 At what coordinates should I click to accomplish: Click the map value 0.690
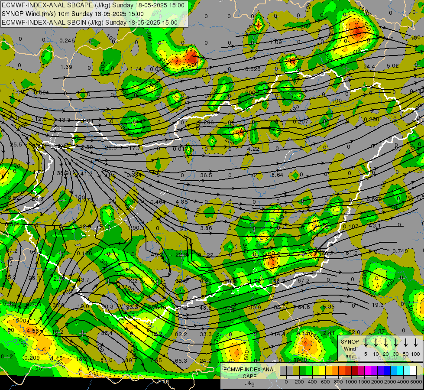[x=374, y=199]
